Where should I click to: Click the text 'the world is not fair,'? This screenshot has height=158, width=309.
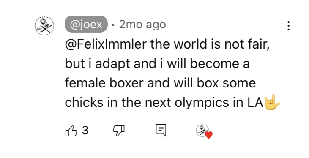[x=210, y=44]
